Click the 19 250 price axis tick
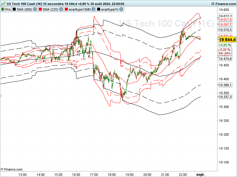237x177 pixels. (x=224, y=121)
